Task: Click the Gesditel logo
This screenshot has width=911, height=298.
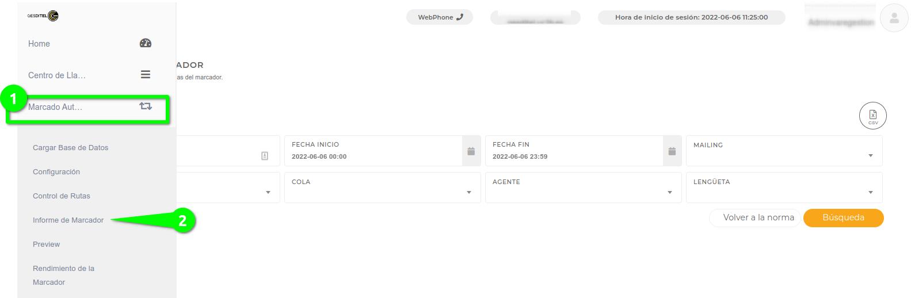Action: 43,16
